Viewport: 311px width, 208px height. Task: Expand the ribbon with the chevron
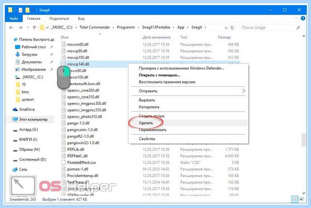tap(296, 19)
